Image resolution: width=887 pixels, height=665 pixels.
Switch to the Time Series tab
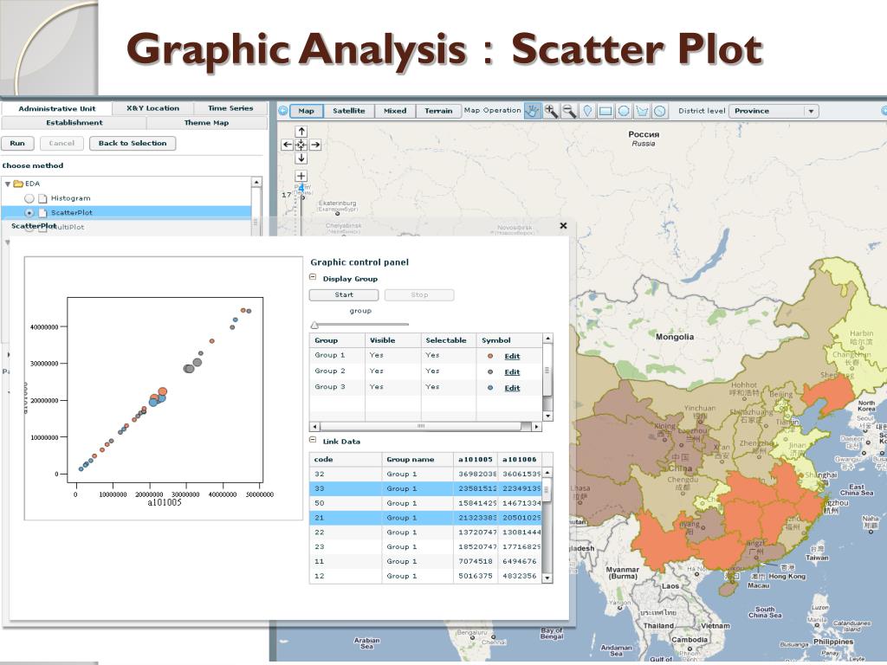tap(230, 108)
